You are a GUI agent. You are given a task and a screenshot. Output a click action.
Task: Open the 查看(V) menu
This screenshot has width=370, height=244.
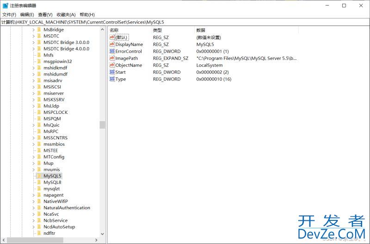click(x=45, y=15)
